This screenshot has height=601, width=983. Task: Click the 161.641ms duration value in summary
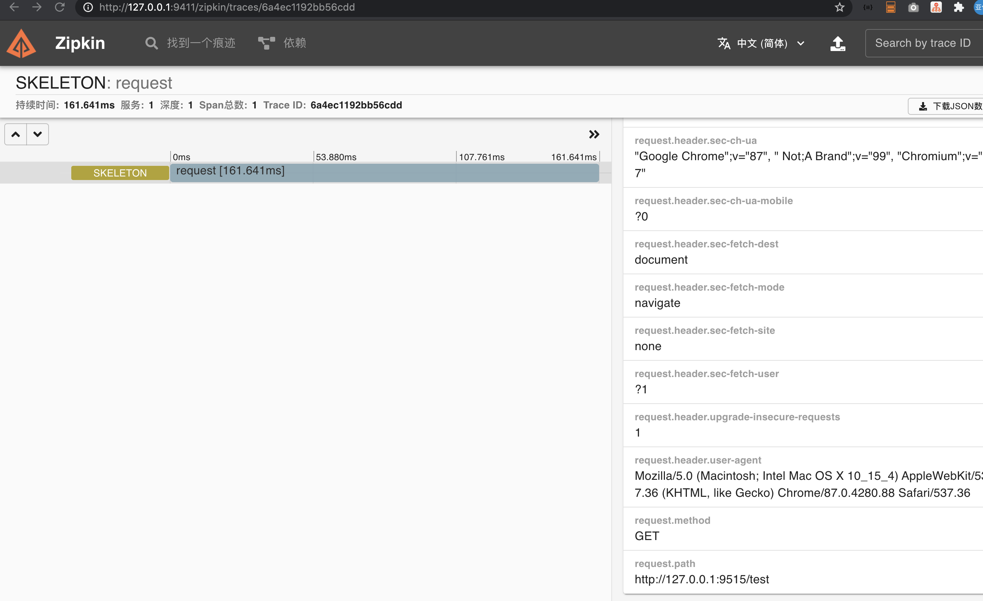[x=89, y=105]
